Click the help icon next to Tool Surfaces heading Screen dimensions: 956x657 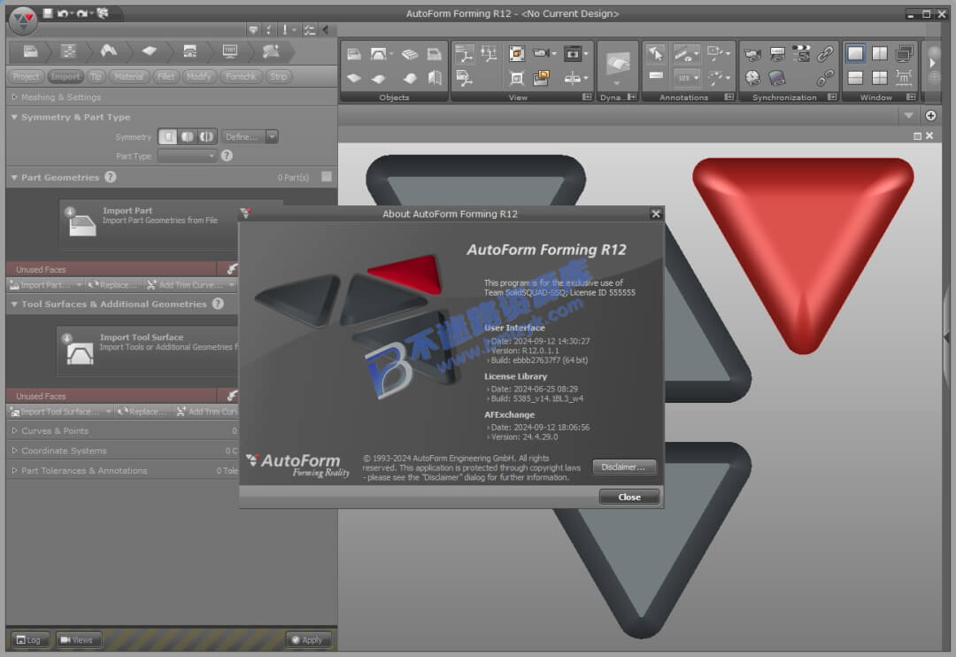[218, 304]
